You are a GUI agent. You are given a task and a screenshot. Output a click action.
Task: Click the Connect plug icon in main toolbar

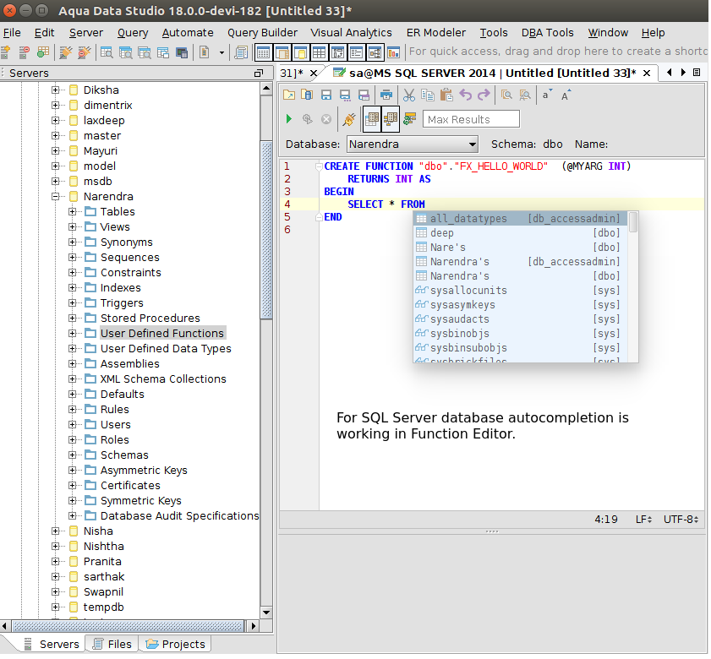[x=66, y=52]
